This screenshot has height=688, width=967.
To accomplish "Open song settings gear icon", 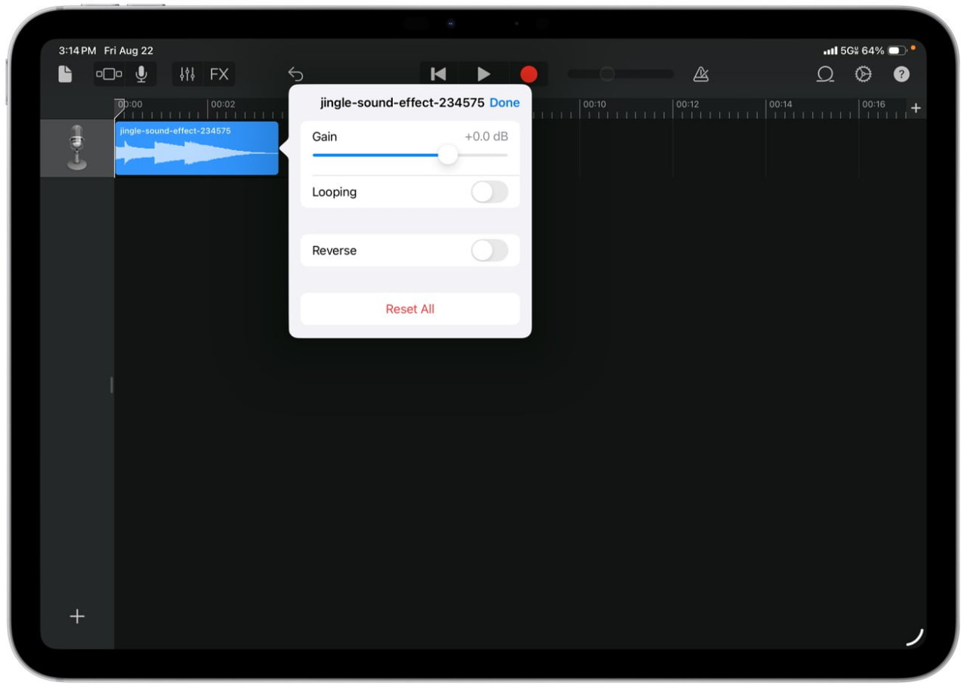I will (863, 74).
